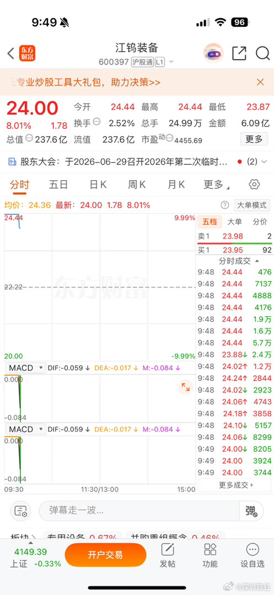
Task: Tap the intraday price chart area
Action: pyautogui.click(x=100, y=287)
